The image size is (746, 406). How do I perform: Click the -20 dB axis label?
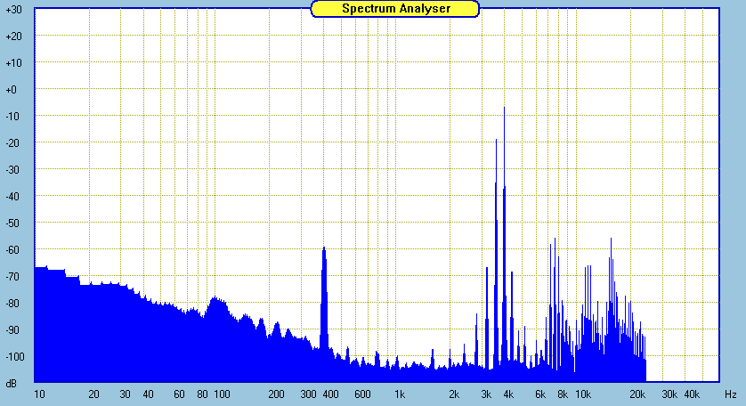pyautogui.click(x=13, y=142)
